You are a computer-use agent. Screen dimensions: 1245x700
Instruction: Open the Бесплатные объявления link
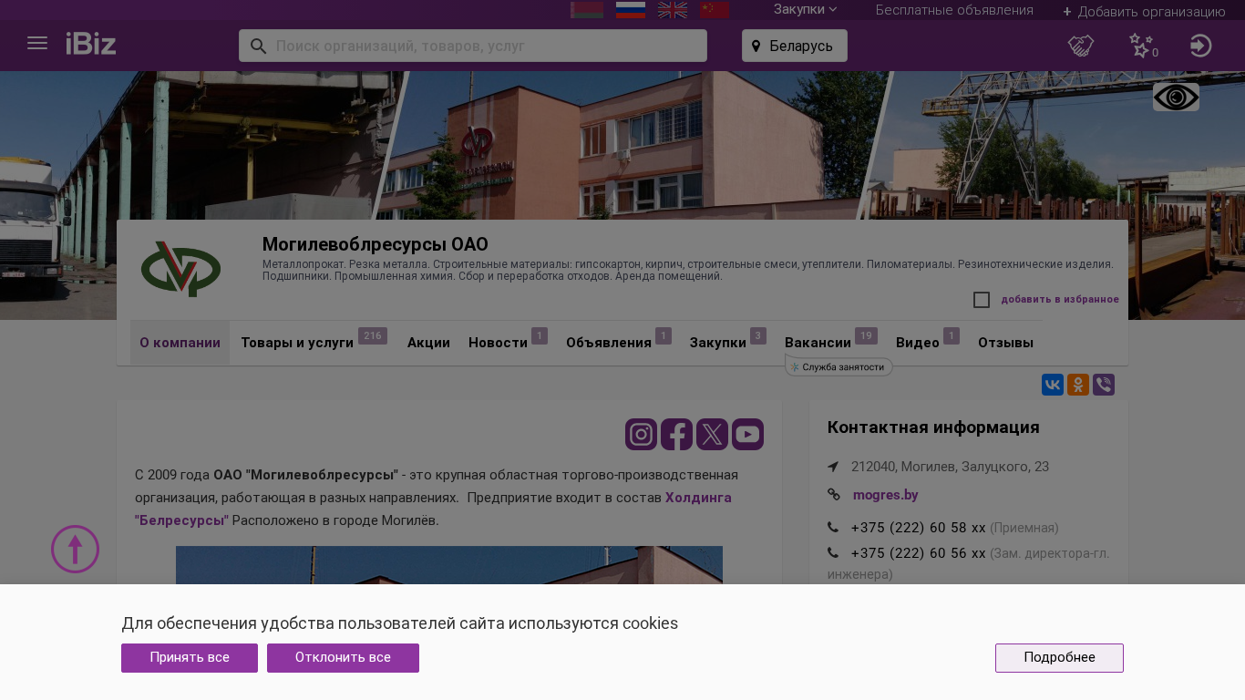[x=954, y=10]
